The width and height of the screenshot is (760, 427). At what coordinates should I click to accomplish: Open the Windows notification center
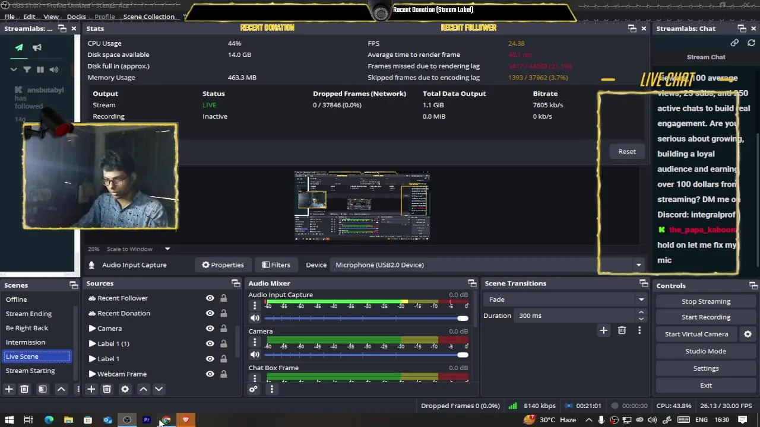[x=743, y=420]
